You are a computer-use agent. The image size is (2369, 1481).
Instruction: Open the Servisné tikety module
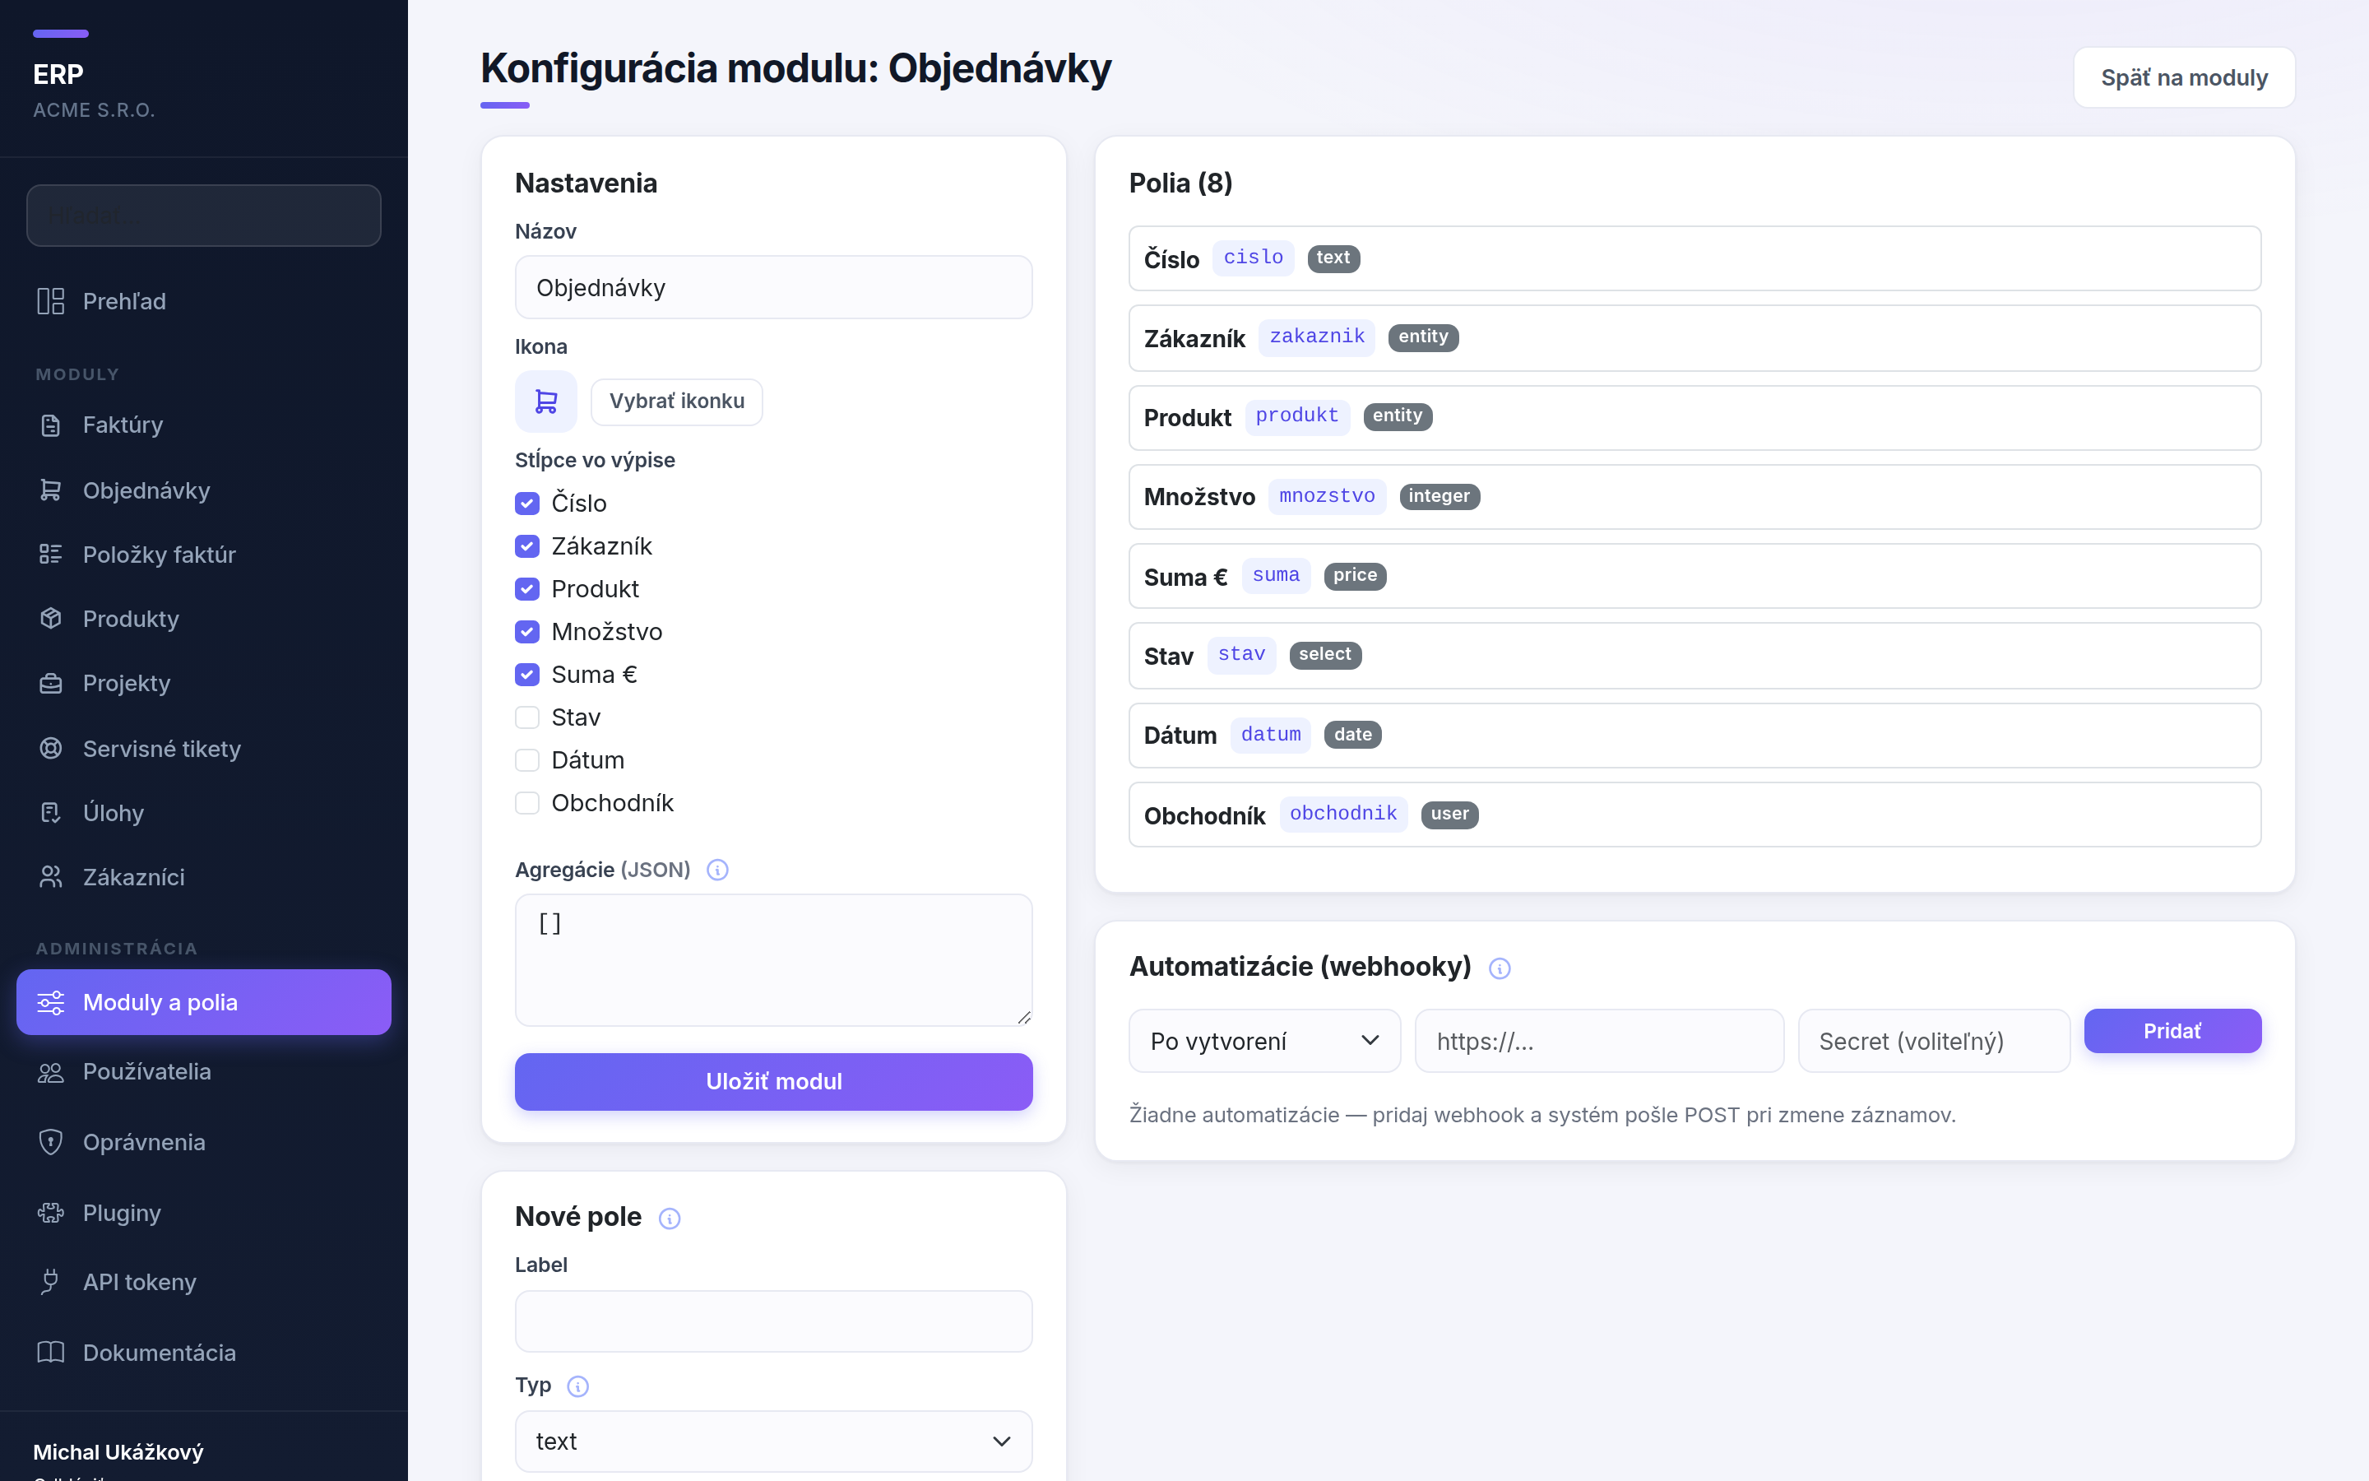pyautogui.click(x=204, y=749)
